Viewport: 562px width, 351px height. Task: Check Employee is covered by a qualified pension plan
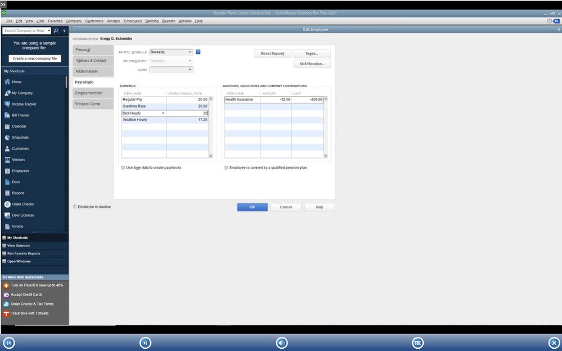226,167
